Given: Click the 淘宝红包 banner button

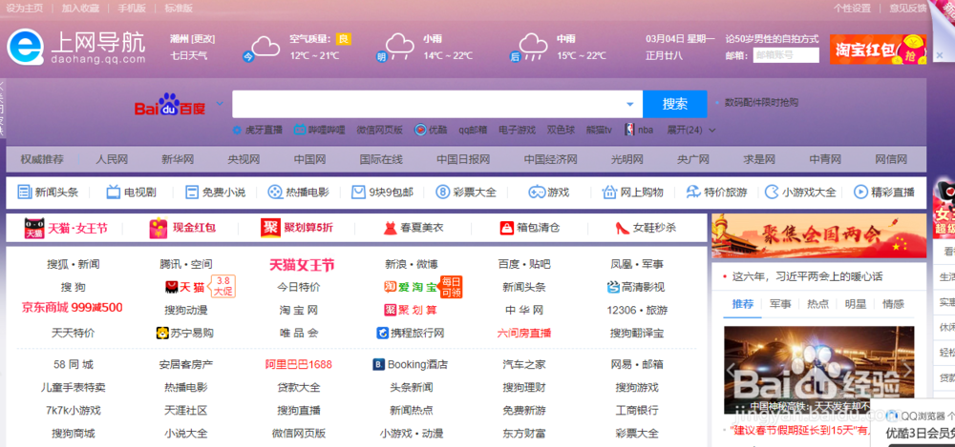Looking at the screenshot, I should tap(878, 50).
